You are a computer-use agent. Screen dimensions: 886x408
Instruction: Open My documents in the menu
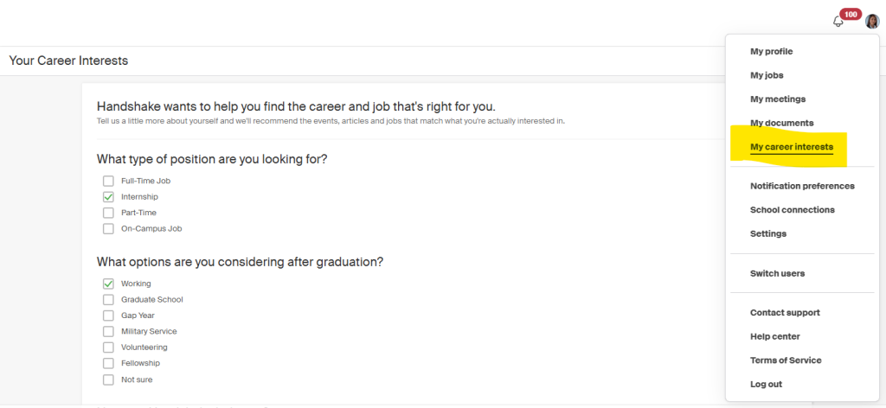click(781, 123)
